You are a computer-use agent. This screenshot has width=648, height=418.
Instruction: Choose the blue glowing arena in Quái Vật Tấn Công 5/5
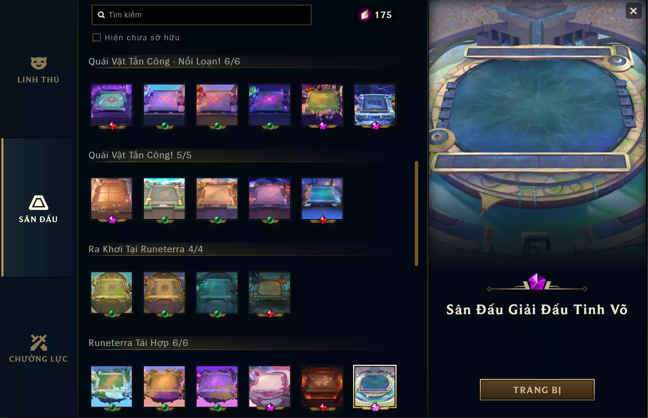pos(322,198)
